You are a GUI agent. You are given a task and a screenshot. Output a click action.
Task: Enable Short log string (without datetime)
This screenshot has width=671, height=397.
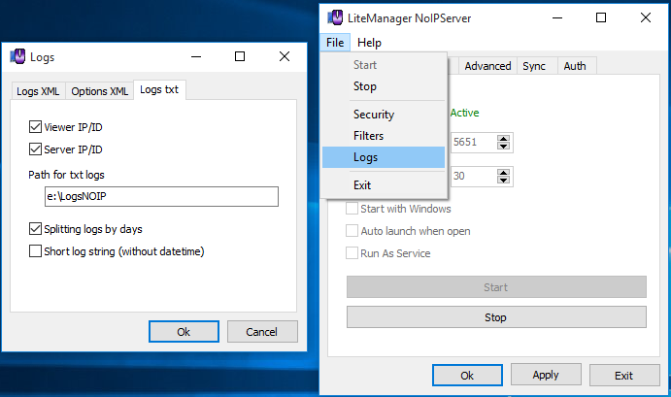point(35,251)
